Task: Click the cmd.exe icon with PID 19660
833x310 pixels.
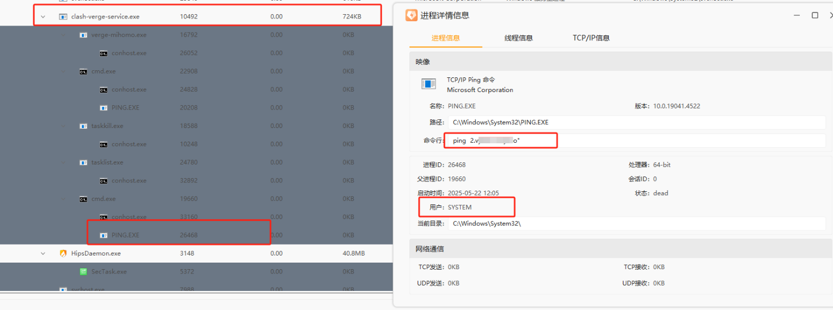Action: pyautogui.click(x=83, y=199)
